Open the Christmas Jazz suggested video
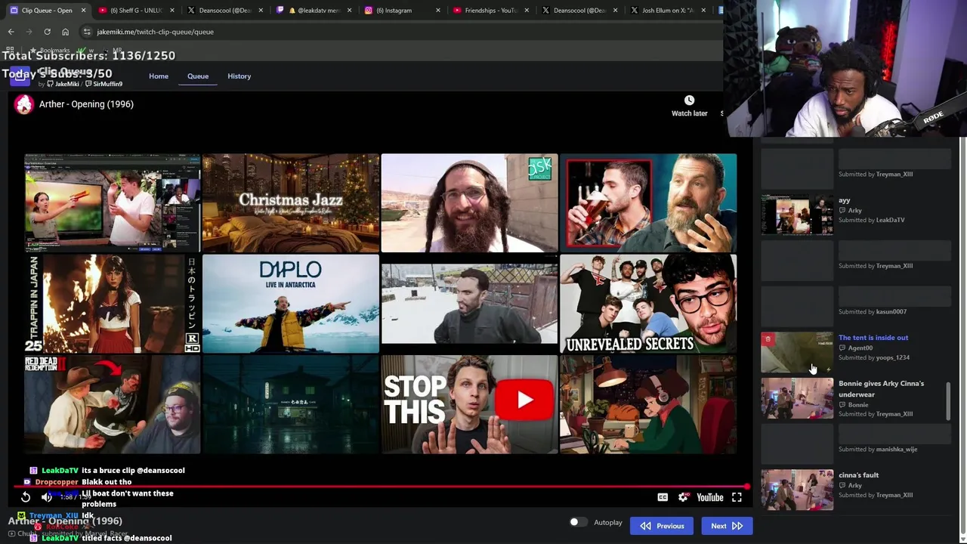The image size is (967, 544). 291,202
